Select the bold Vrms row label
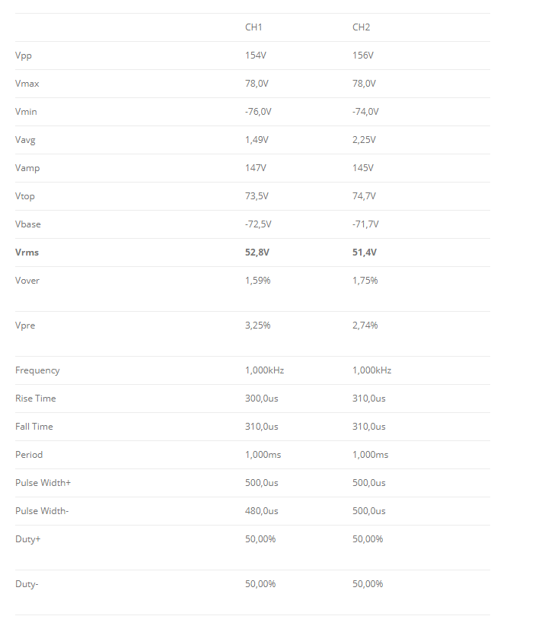Screen dimensions: 542x632 27,252
